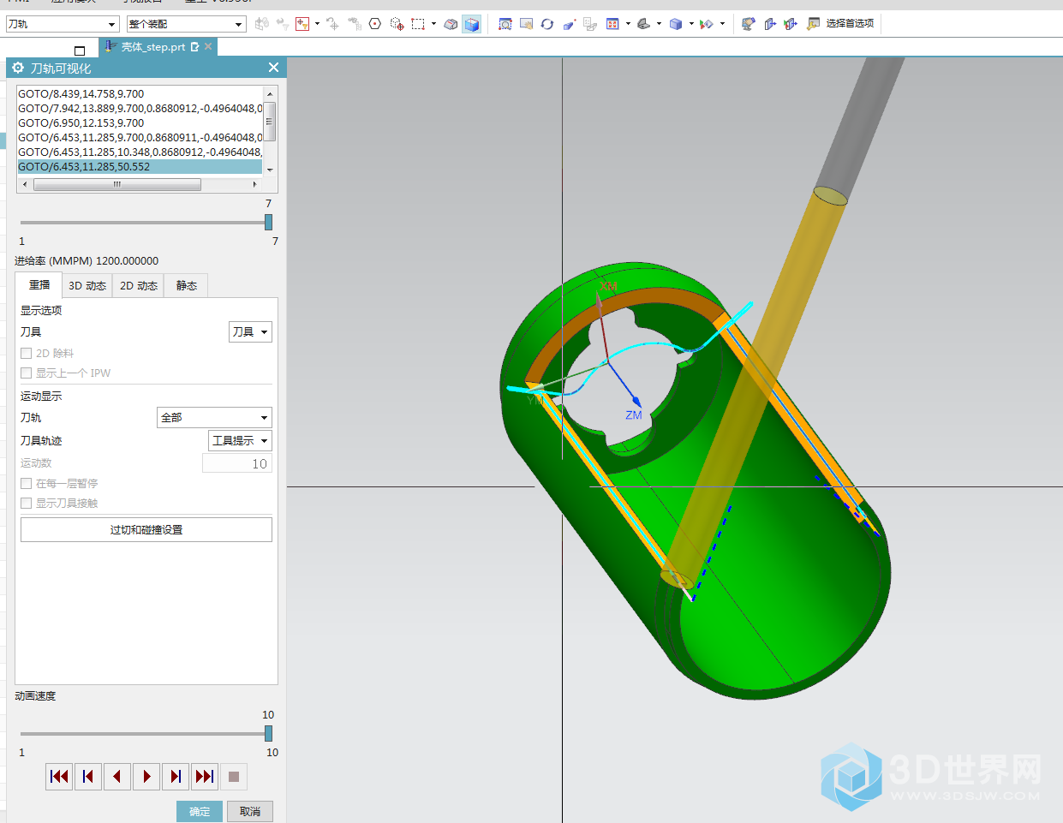Open the 工具提示 tool trace dropdown

[x=240, y=441]
